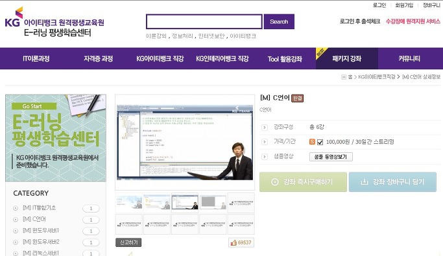Click the bullet icon beside [M] IT통합기초
This screenshot has height=256, width=443.
click(x=16, y=208)
